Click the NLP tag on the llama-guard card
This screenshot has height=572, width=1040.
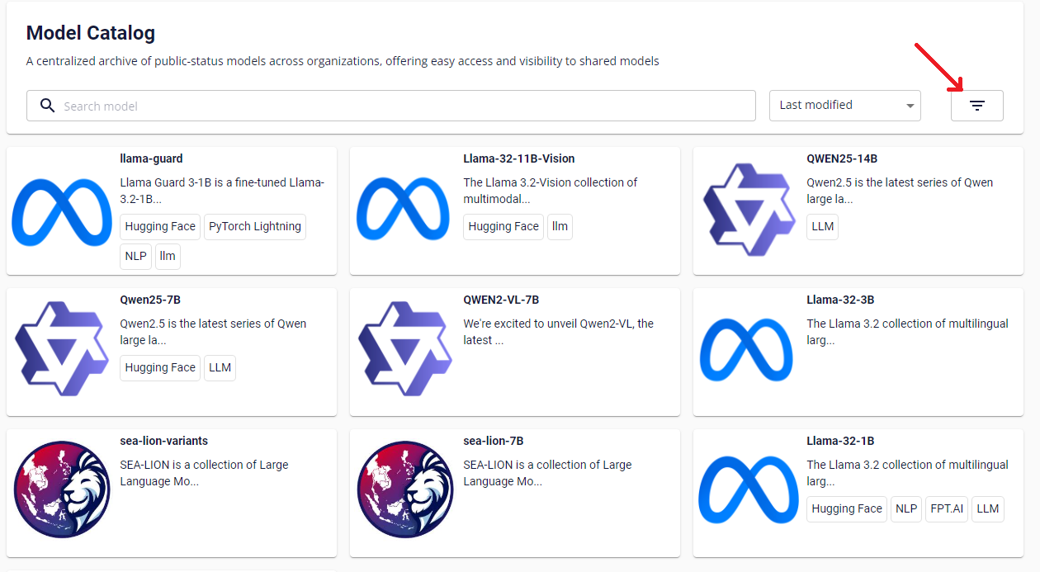pyautogui.click(x=136, y=256)
